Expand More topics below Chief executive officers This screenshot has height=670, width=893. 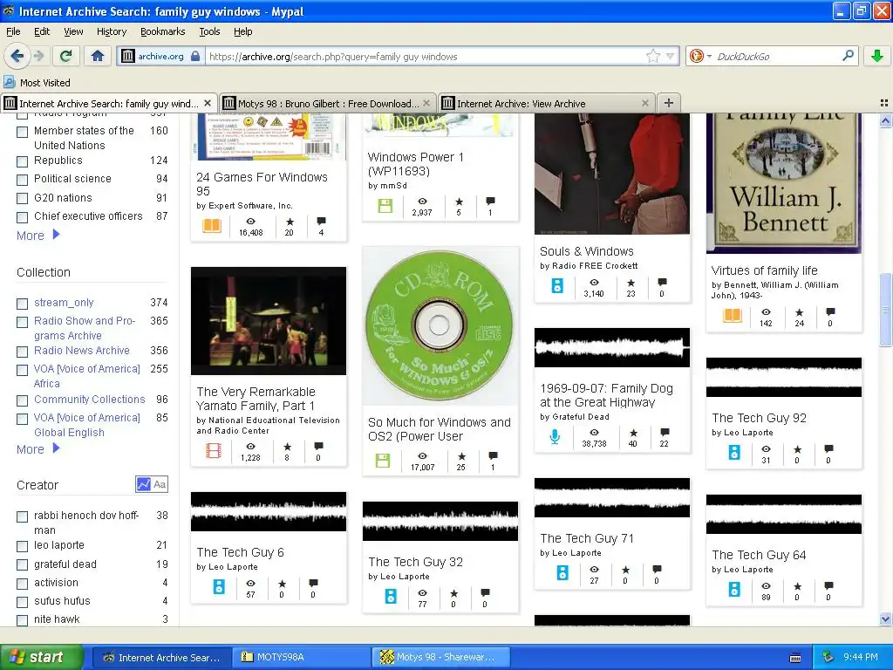[x=38, y=236]
